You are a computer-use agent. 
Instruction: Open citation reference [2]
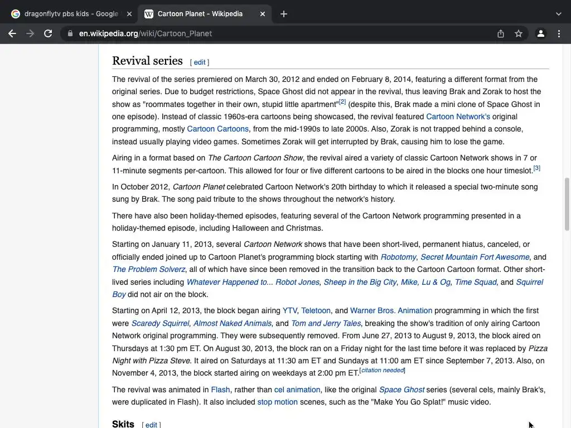click(x=342, y=102)
